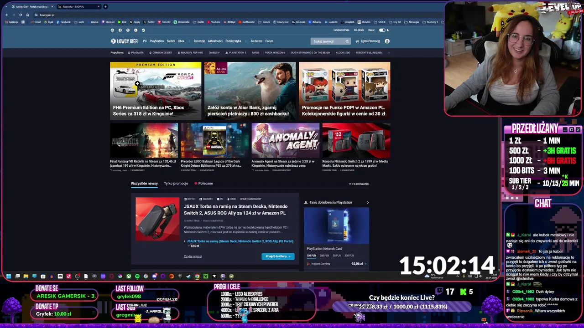Open Xbox app from the taskbar
584x328 pixels.
[129, 276]
